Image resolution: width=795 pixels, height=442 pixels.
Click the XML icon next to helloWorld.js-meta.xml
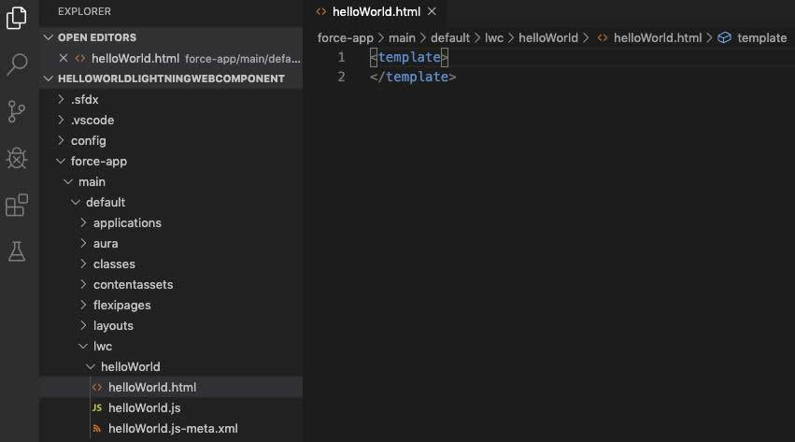pyautogui.click(x=97, y=429)
